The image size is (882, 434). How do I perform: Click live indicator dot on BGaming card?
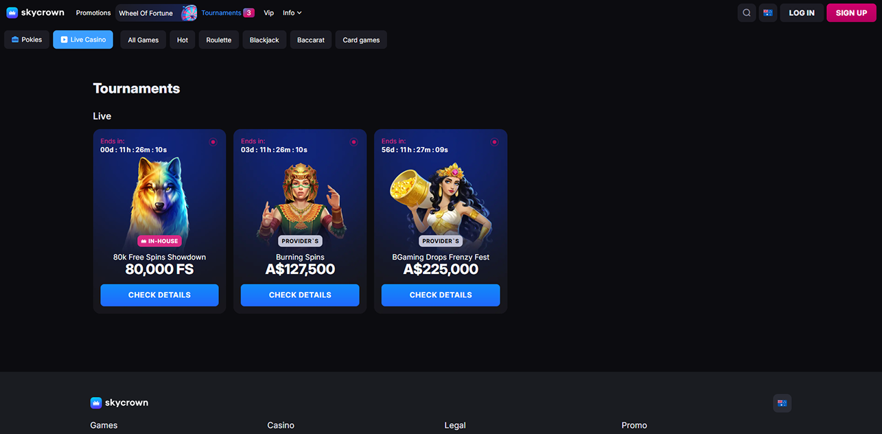pyautogui.click(x=494, y=142)
